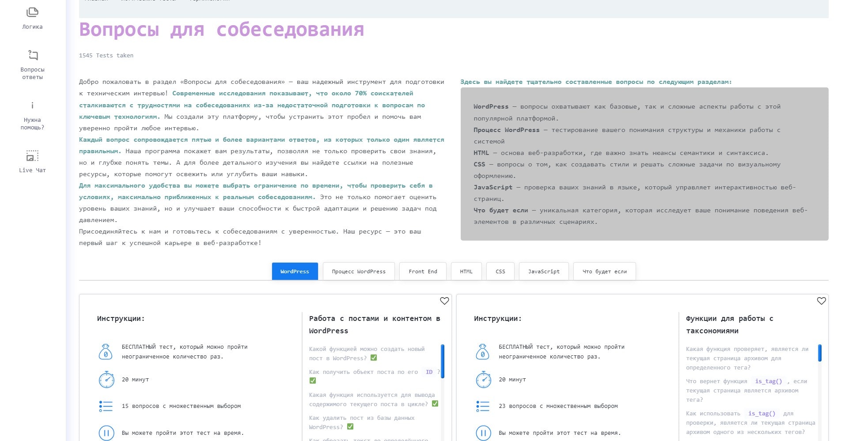Switch to the JavaScript tab
841x441 pixels.
(x=544, y=271)
